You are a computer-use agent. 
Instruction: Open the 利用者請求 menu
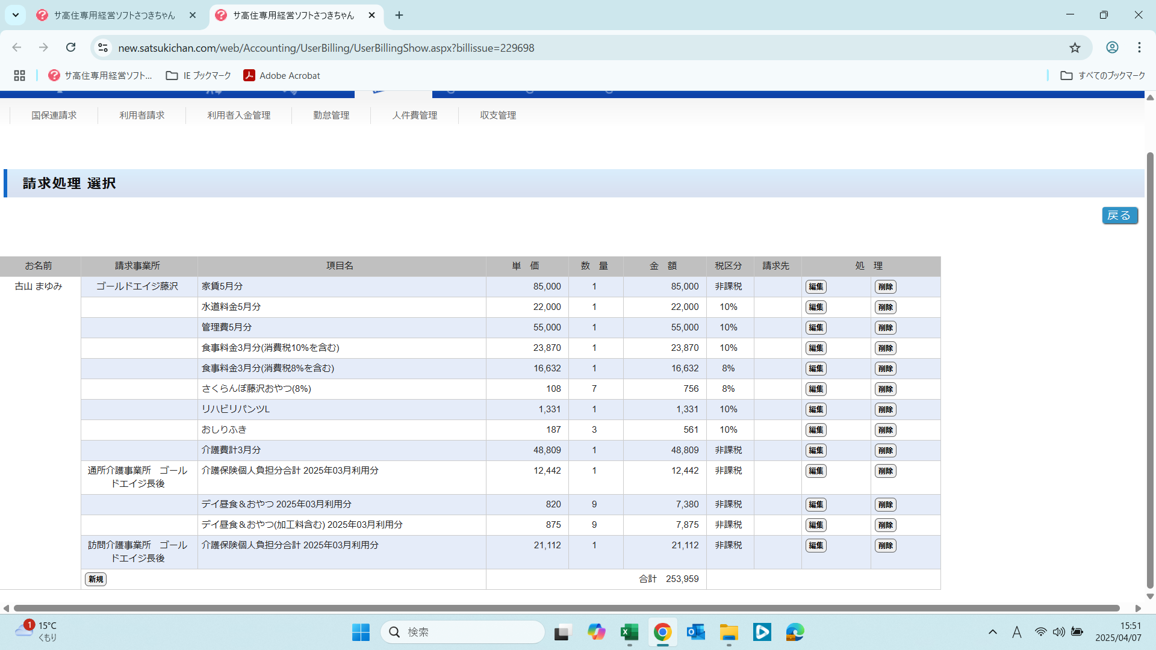click(141, 115)
